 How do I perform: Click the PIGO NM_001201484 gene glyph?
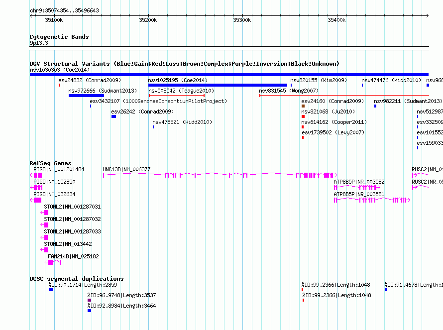click(x=36, y=175)
